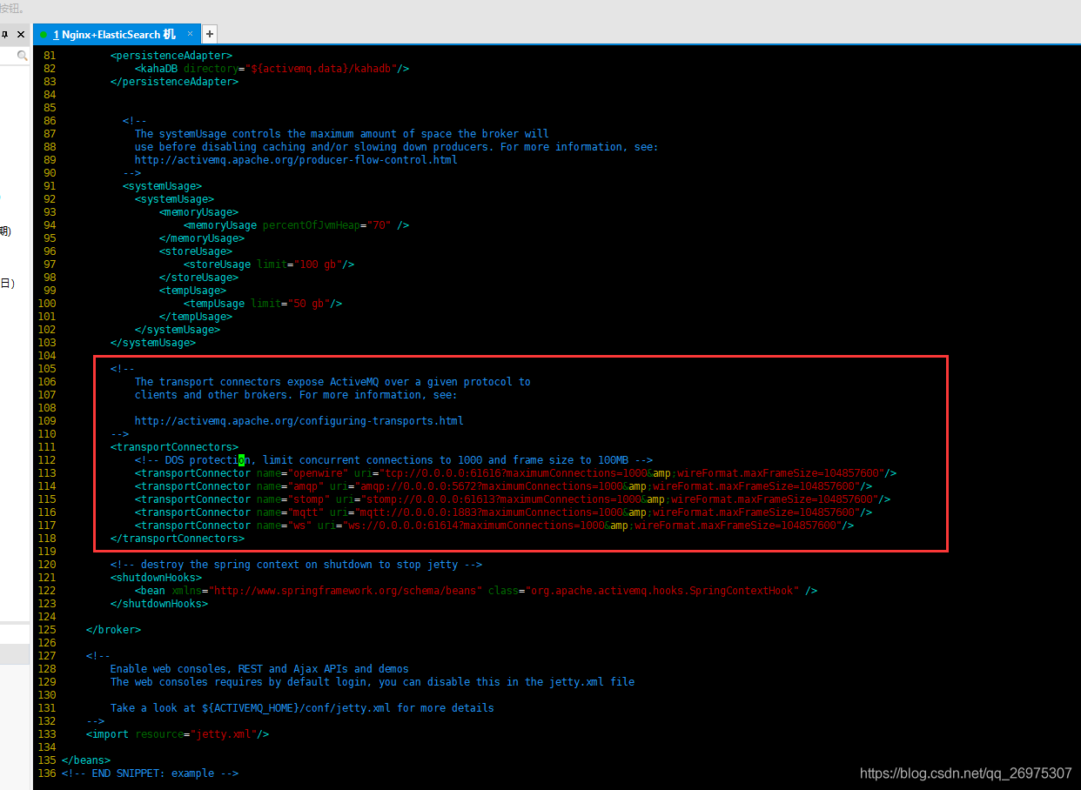Open a new session tab with plus button
1081x790 pixels.
tap(209, 34)
